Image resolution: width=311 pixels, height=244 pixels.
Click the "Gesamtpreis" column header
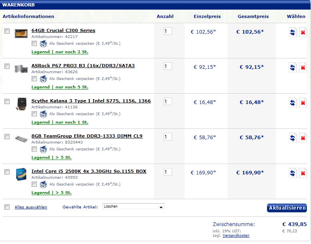coord(253,16)
